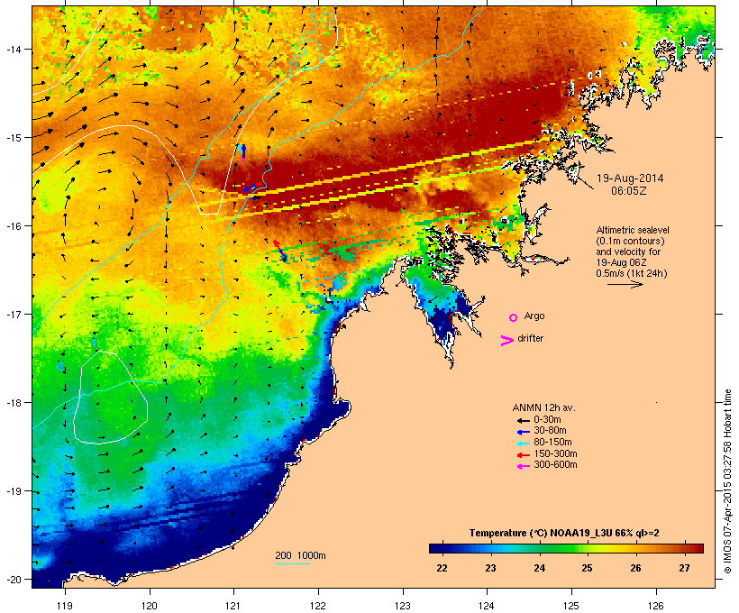Click the red 150-300m legend arrow
739x613 pixels.
click(x=524, y=454)
